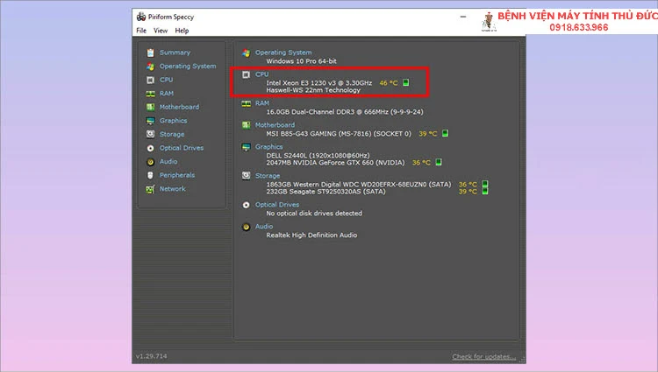Click the green indicator beside Western Digital 36 °C
Screen dimensions: 658x372
tap(485, 184)
